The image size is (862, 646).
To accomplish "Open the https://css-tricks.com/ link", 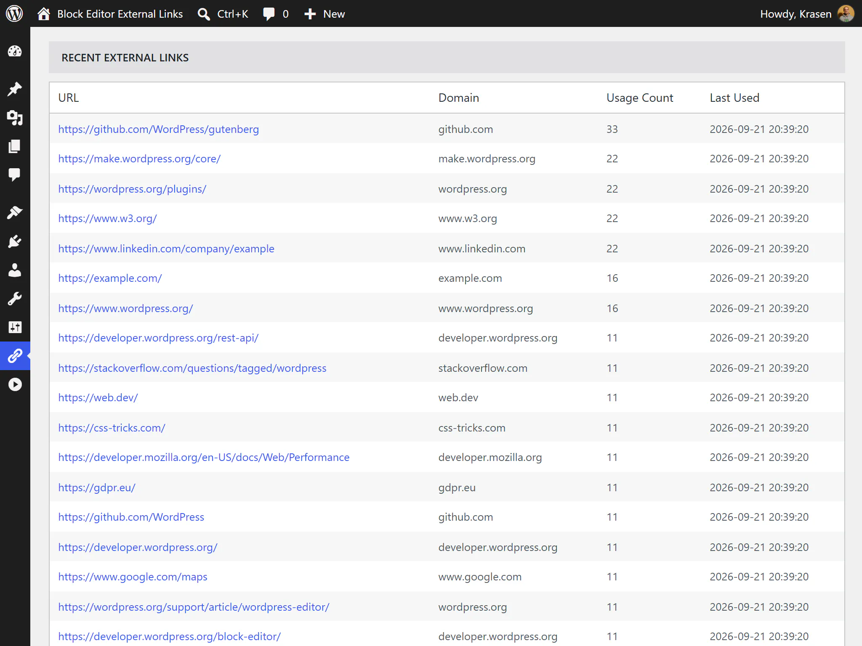I will (x=112, y=428).
